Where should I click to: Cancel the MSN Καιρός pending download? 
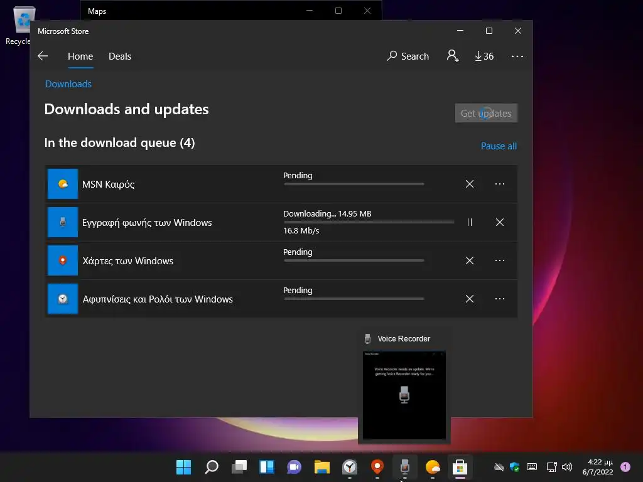470,184
